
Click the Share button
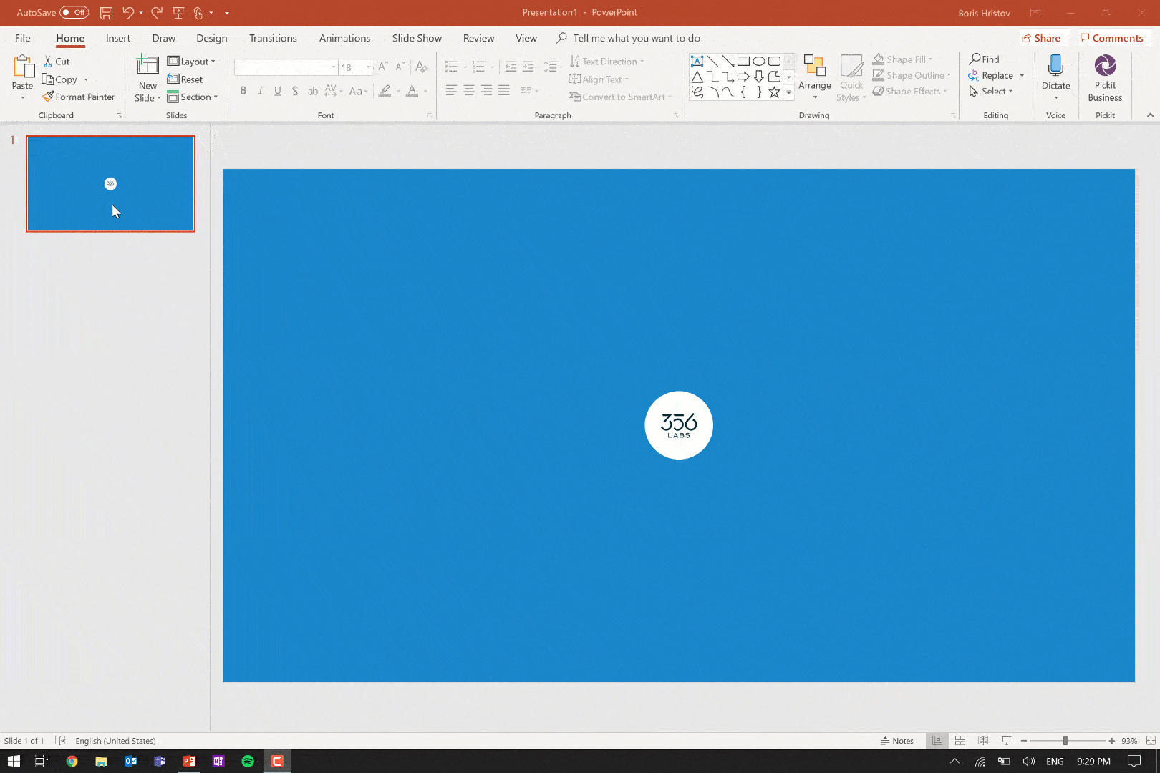[1041, 38]
